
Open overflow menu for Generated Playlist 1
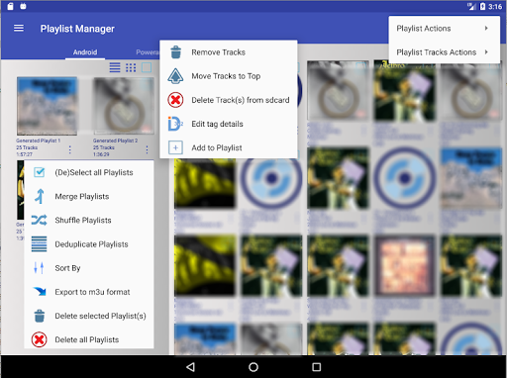(70, 149)
